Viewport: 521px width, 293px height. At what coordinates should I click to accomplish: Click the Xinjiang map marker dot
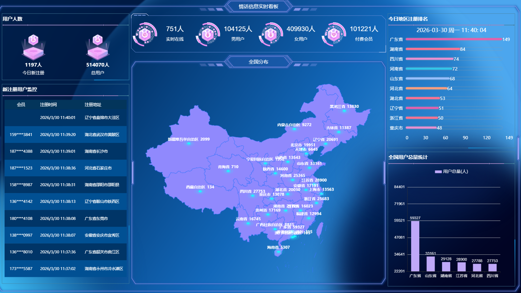pyautogui.click(x=189, y=144)
